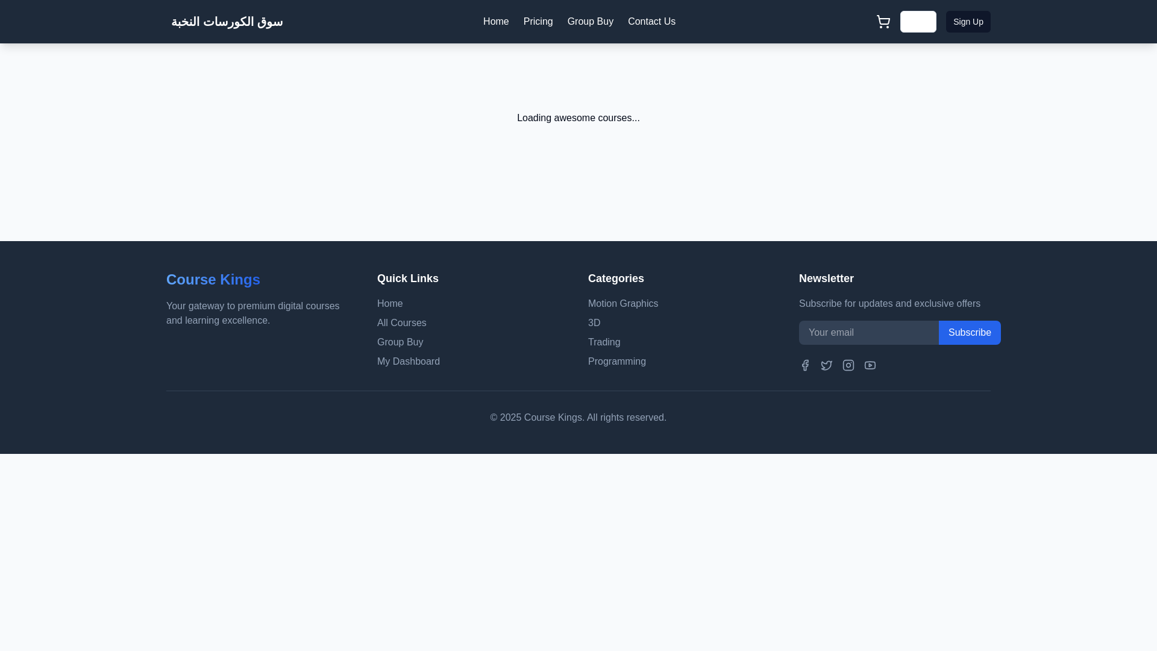Open the All Courses quick link
The height and width of the screenshot is (651, 1157).
click(402, 323)
